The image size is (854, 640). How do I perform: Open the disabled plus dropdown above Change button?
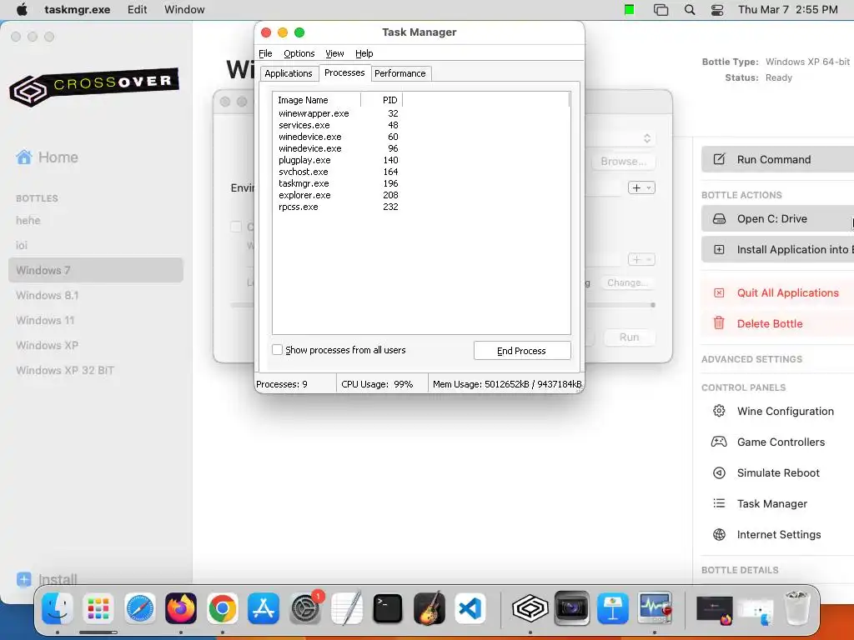[x=641, y=260]
